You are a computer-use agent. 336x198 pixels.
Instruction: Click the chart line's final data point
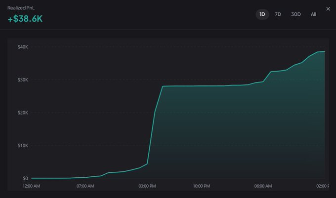coord(325,51)
